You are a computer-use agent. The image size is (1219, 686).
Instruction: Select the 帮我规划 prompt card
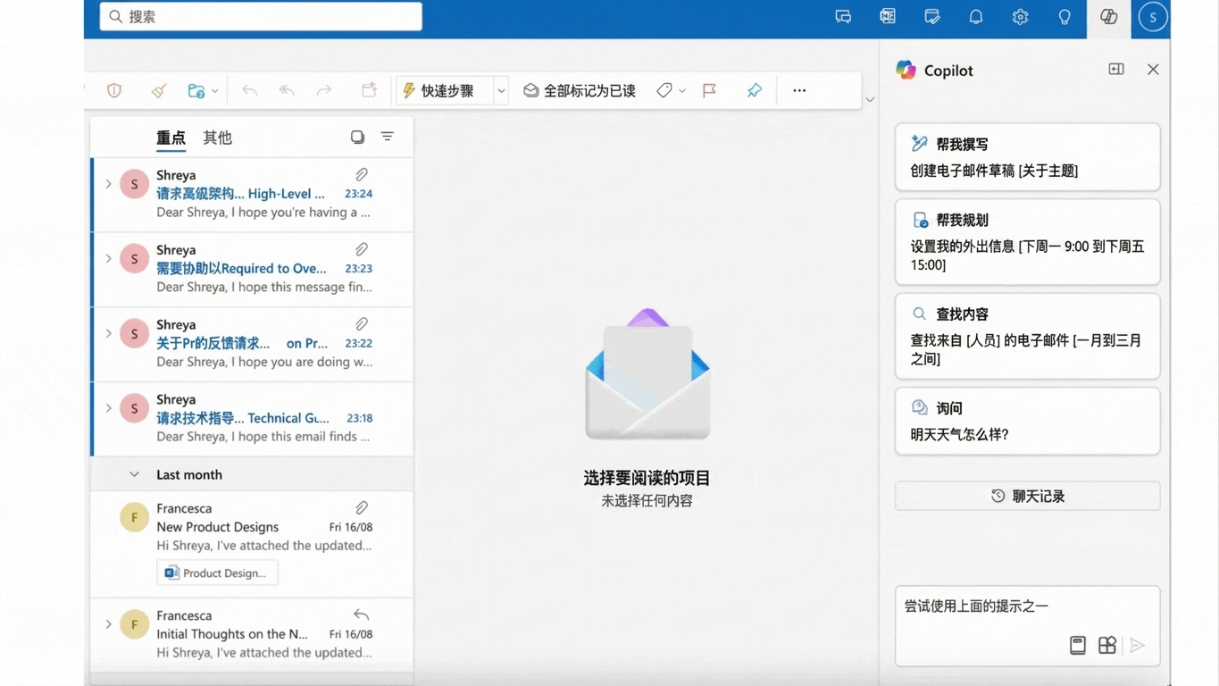click(1027, 242)
